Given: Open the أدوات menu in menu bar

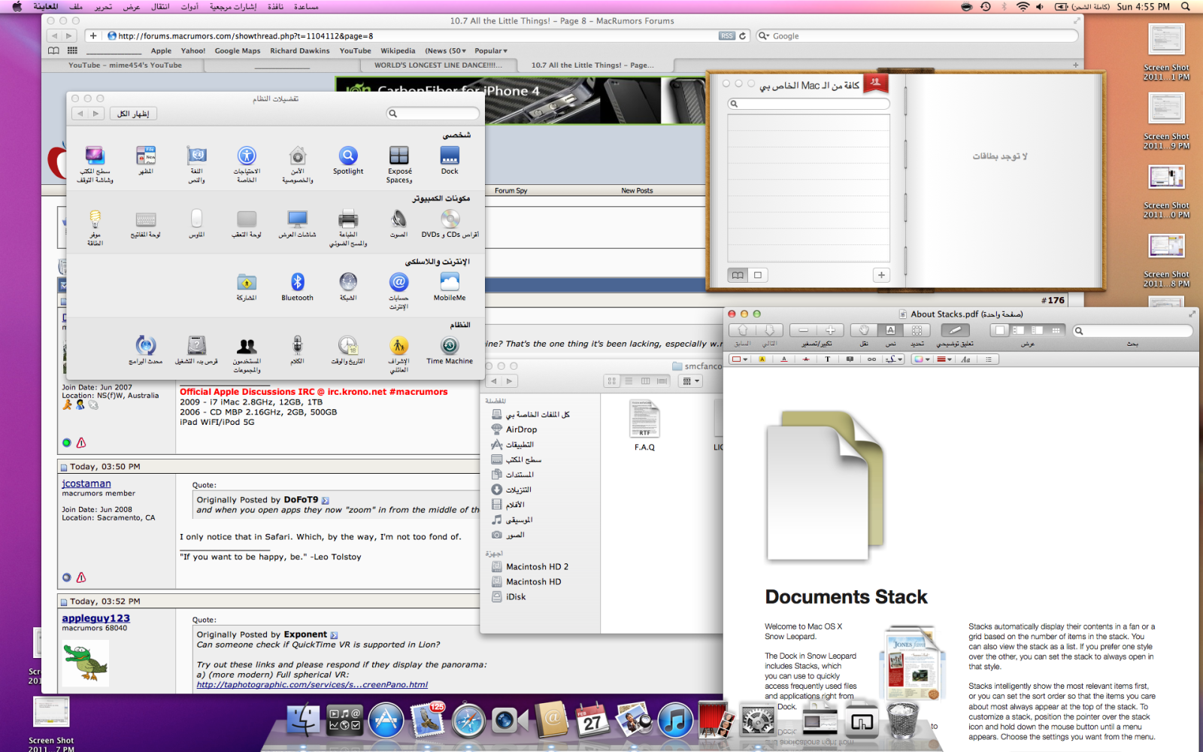Looking at the screenshot, I should [x=189, y=7].
